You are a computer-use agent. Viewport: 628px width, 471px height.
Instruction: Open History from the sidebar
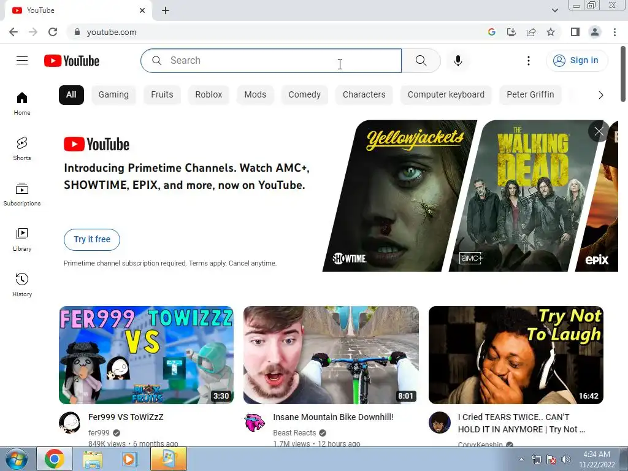(22, 285)
